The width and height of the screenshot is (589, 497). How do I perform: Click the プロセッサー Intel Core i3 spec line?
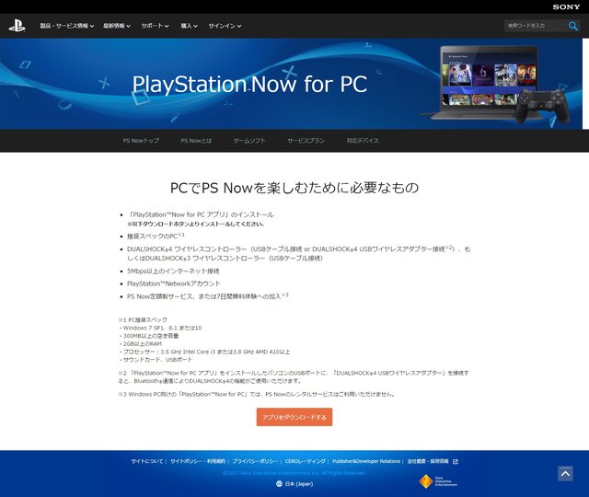(204, 352)
